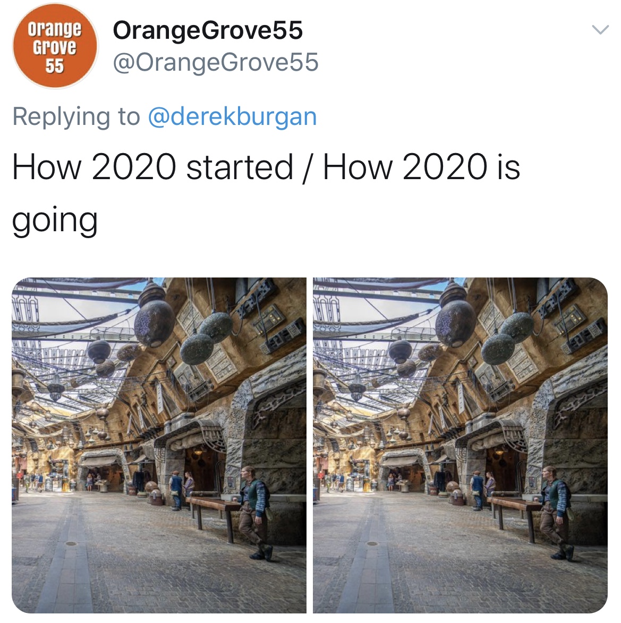
Task: Open the @derekburgan mention link
Action: 232,116
